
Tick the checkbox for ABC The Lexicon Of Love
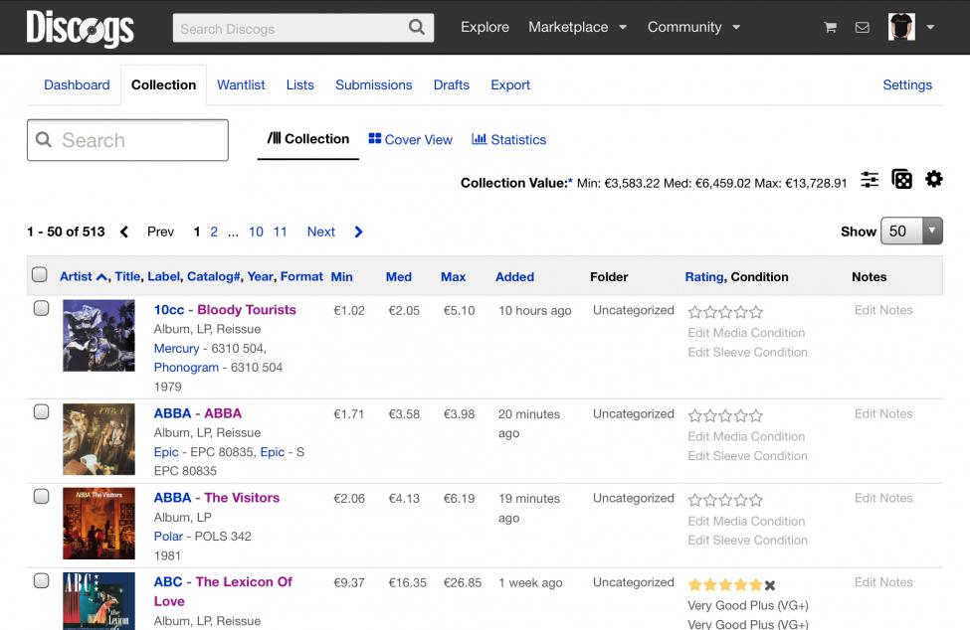42,580
